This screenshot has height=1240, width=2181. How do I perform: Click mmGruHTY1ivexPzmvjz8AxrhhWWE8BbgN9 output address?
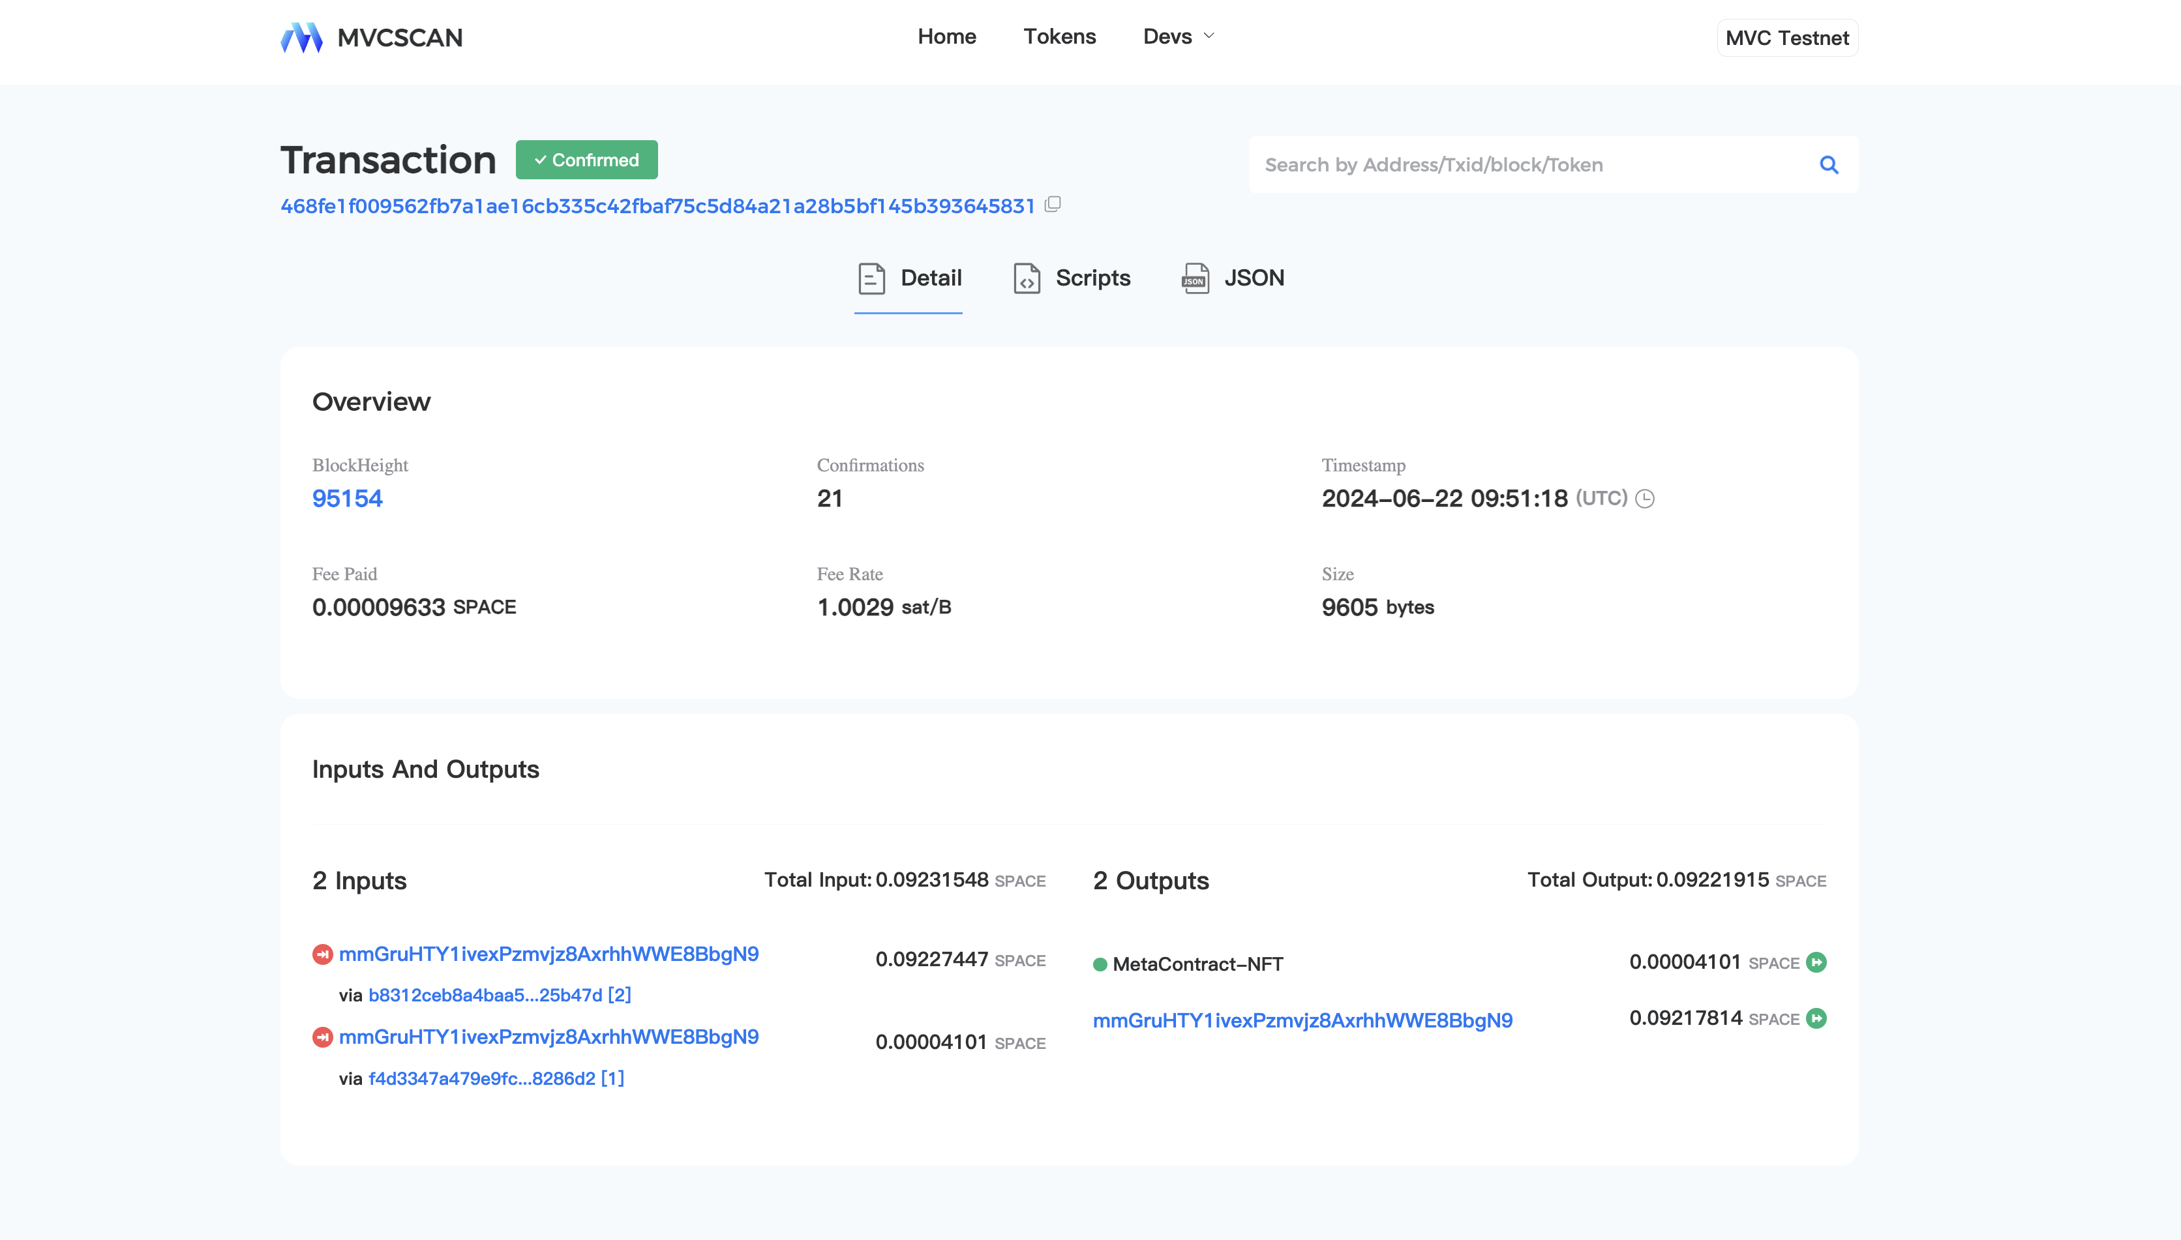pos(1303,1018)
